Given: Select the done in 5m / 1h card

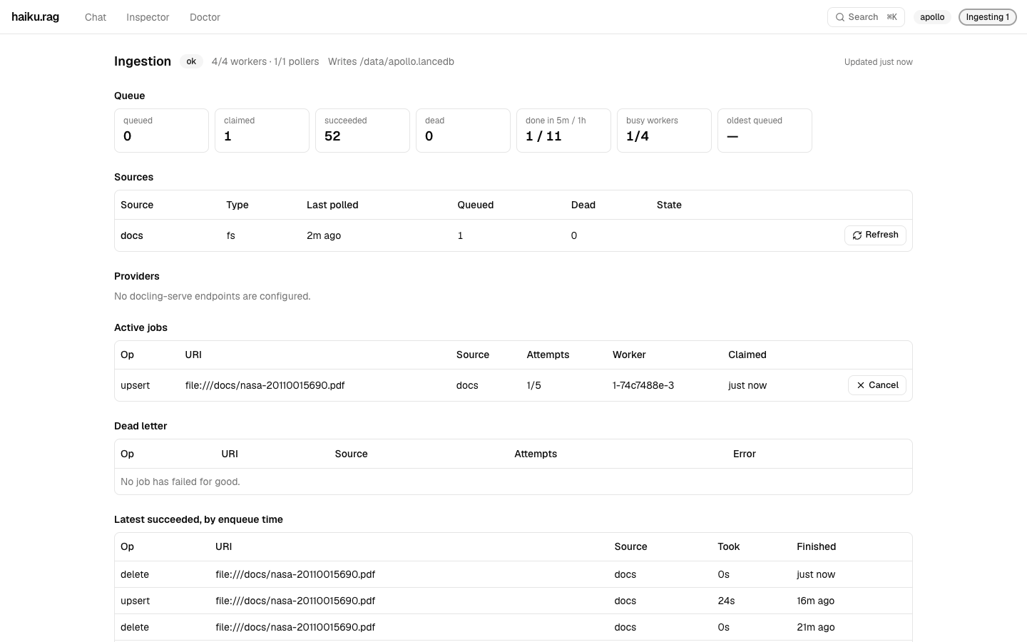Looking at the screenshot, I should point(563,131).
